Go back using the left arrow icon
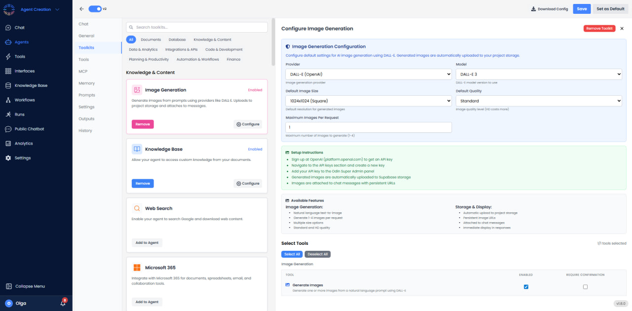Viewport: 632px width, 311px height. 81,9
